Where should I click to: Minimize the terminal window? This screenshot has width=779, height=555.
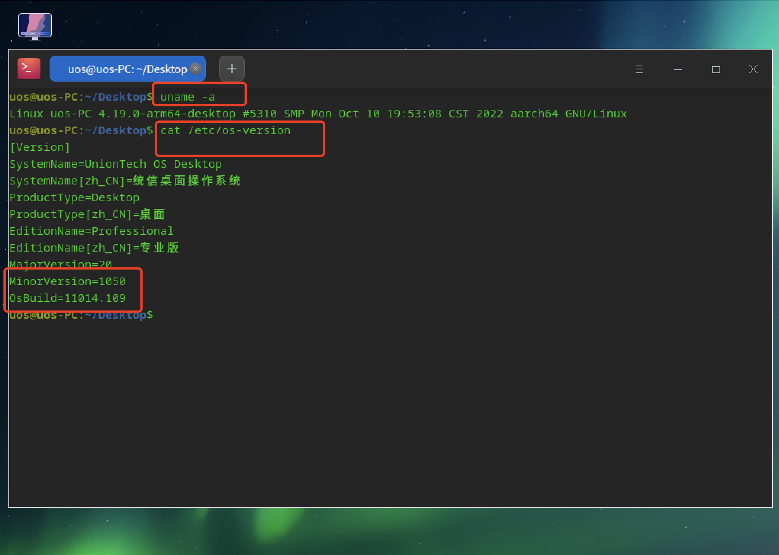click(x=678, y=69)
